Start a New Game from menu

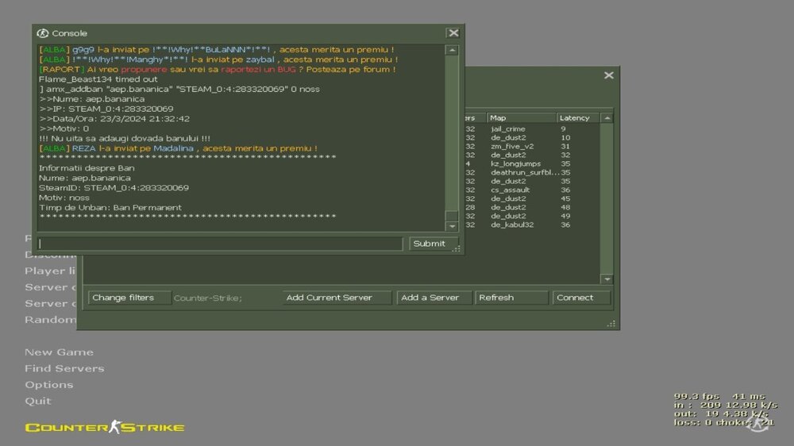click(59, 352)
